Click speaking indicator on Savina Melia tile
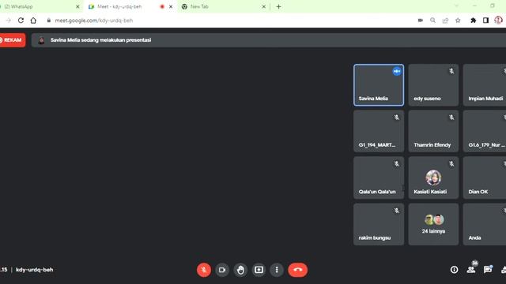506x284 pixels. [397, 71]
